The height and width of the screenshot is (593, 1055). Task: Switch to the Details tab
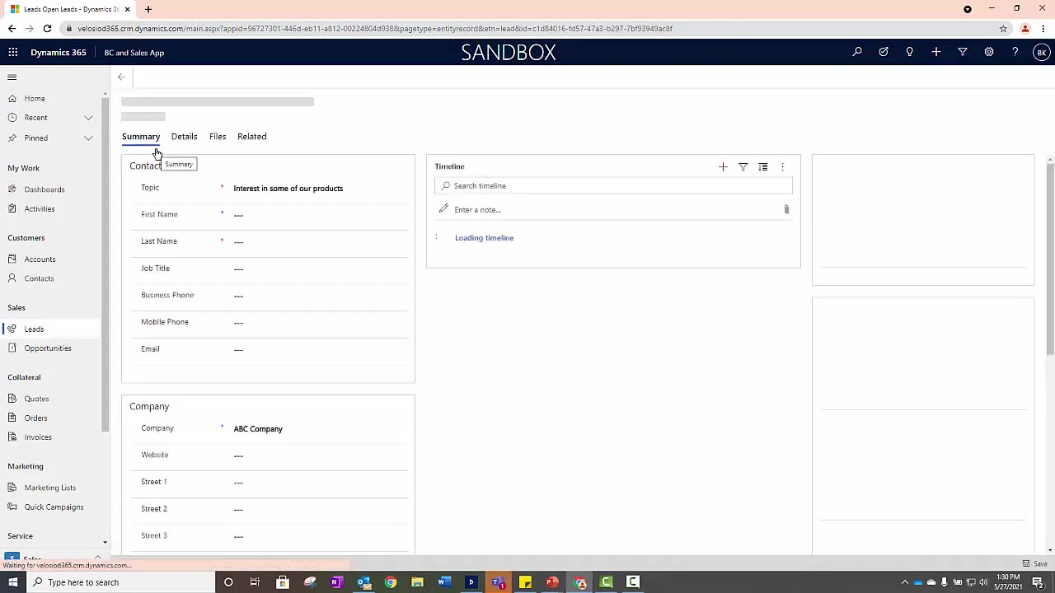184,136
